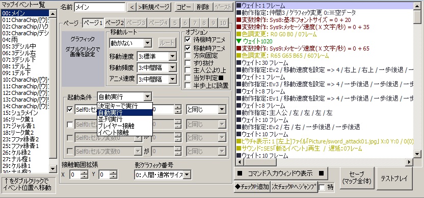Check 半歩上に設置 option
Image resolution: width=424 pixels, height=198 pixels.
pyautogui.click(x=188, y=85)
